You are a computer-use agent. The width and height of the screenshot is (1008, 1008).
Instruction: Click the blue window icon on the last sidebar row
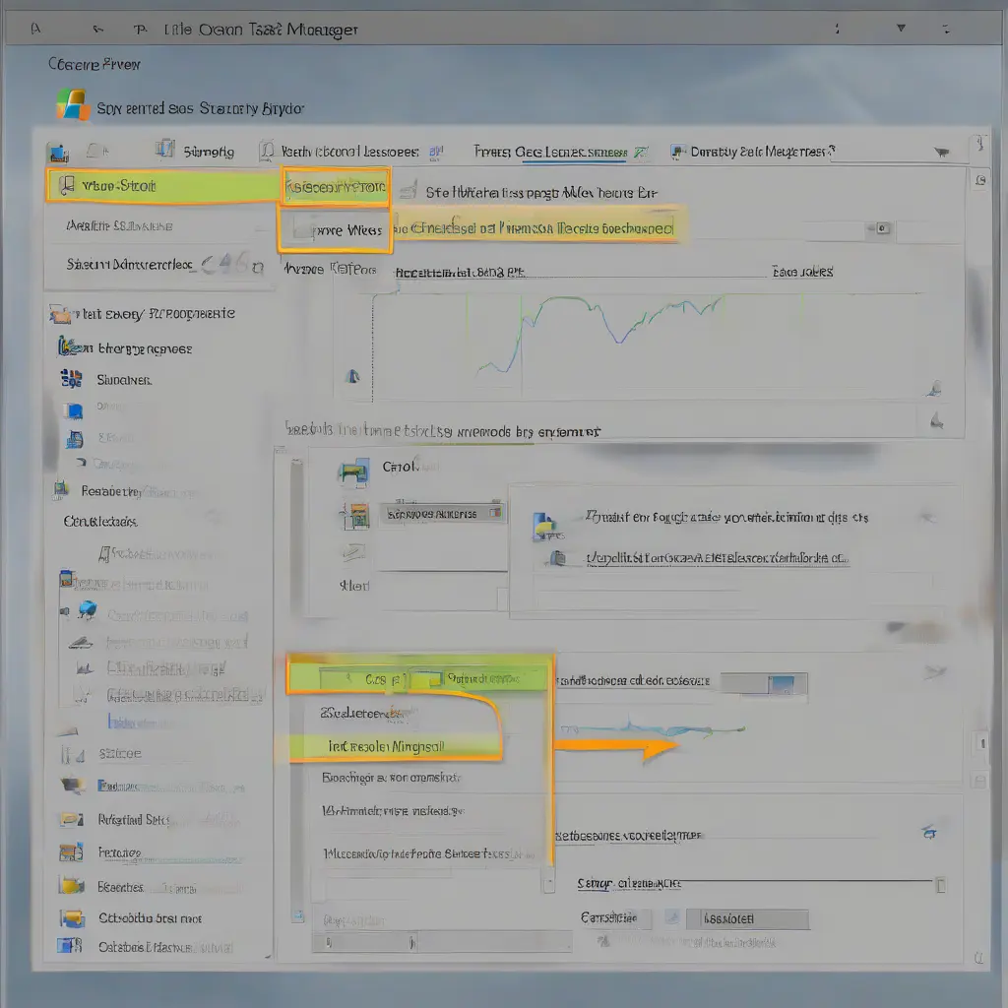[70, 945]
